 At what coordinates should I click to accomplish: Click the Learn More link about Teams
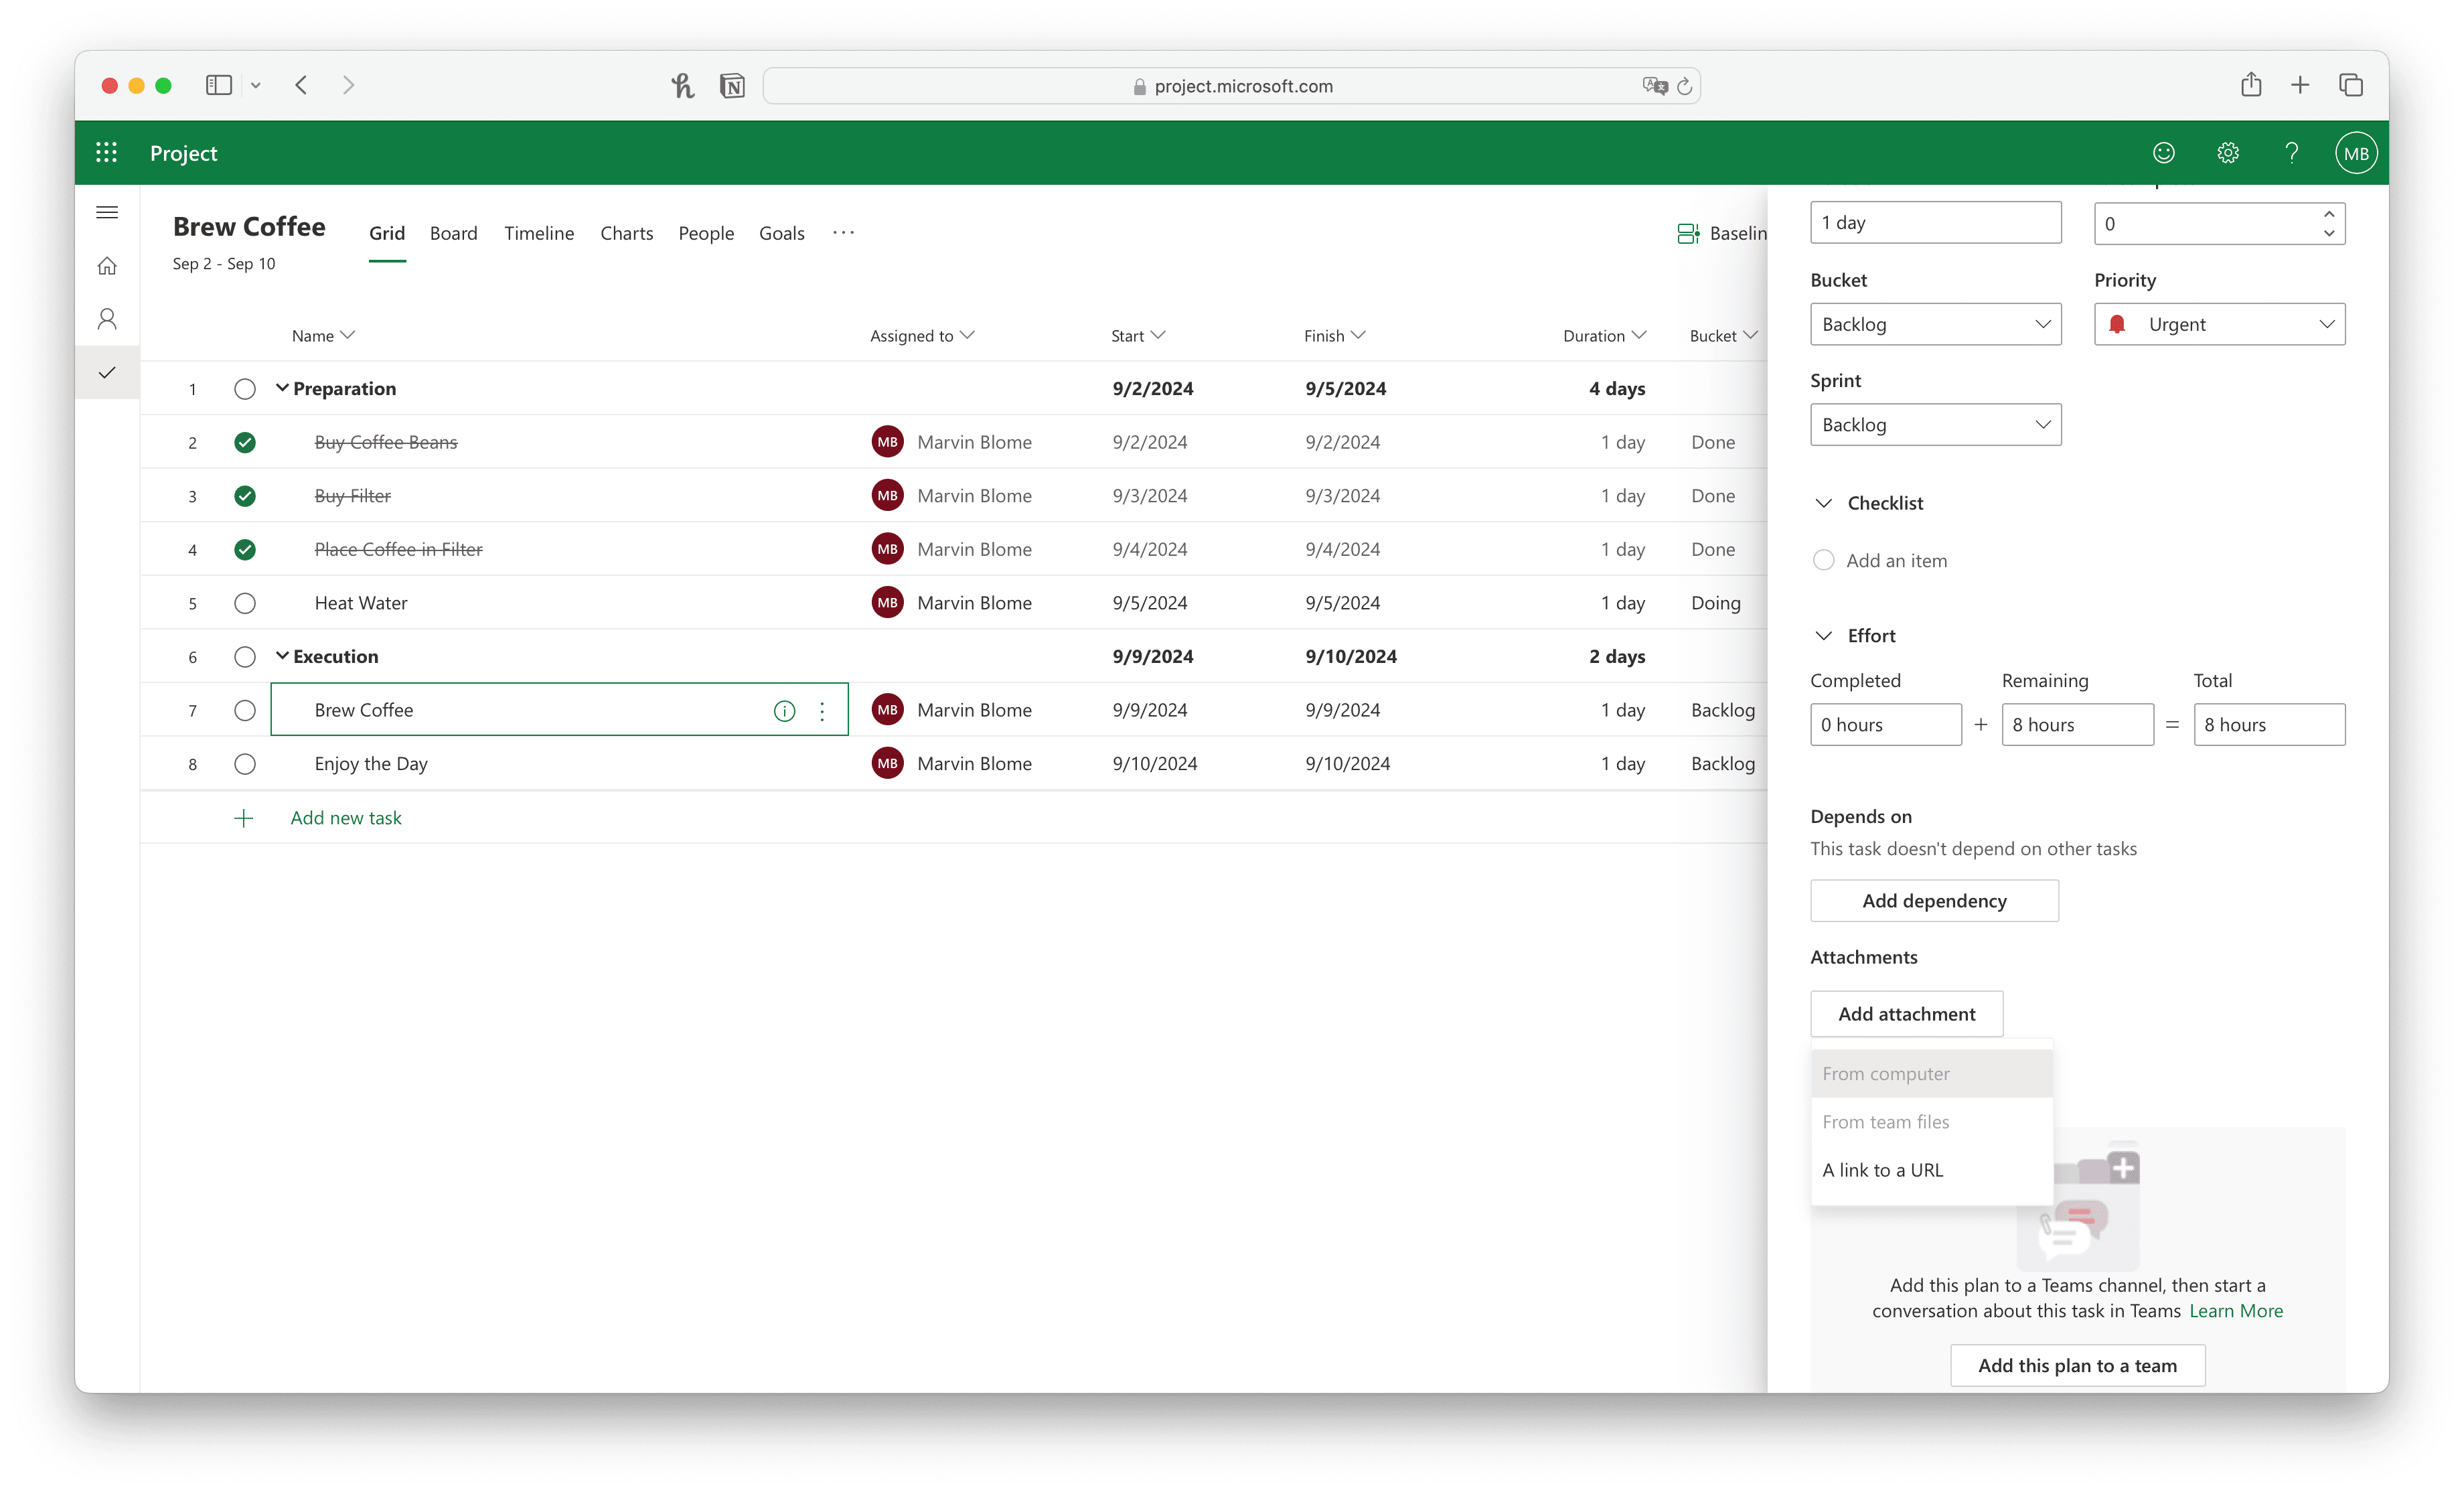pos(2236,1310)
